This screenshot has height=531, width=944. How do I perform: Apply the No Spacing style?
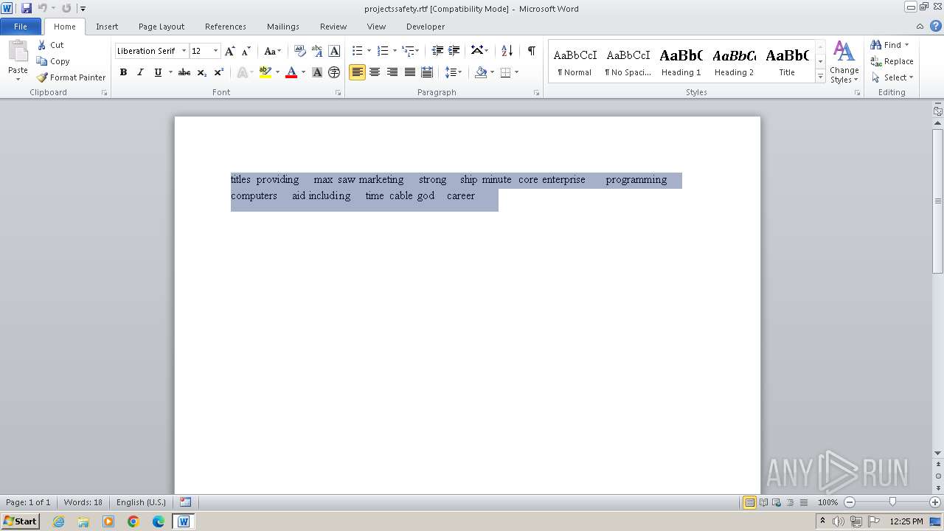click(x=628, y=62)
